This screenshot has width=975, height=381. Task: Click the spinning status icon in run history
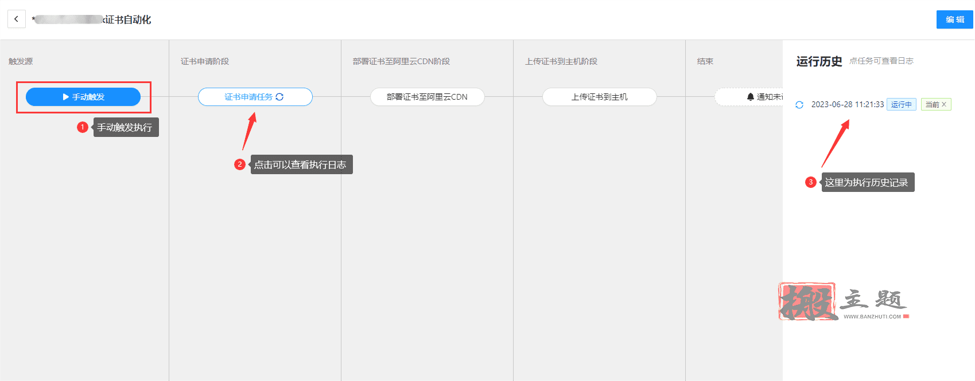[x=799, y=105]
